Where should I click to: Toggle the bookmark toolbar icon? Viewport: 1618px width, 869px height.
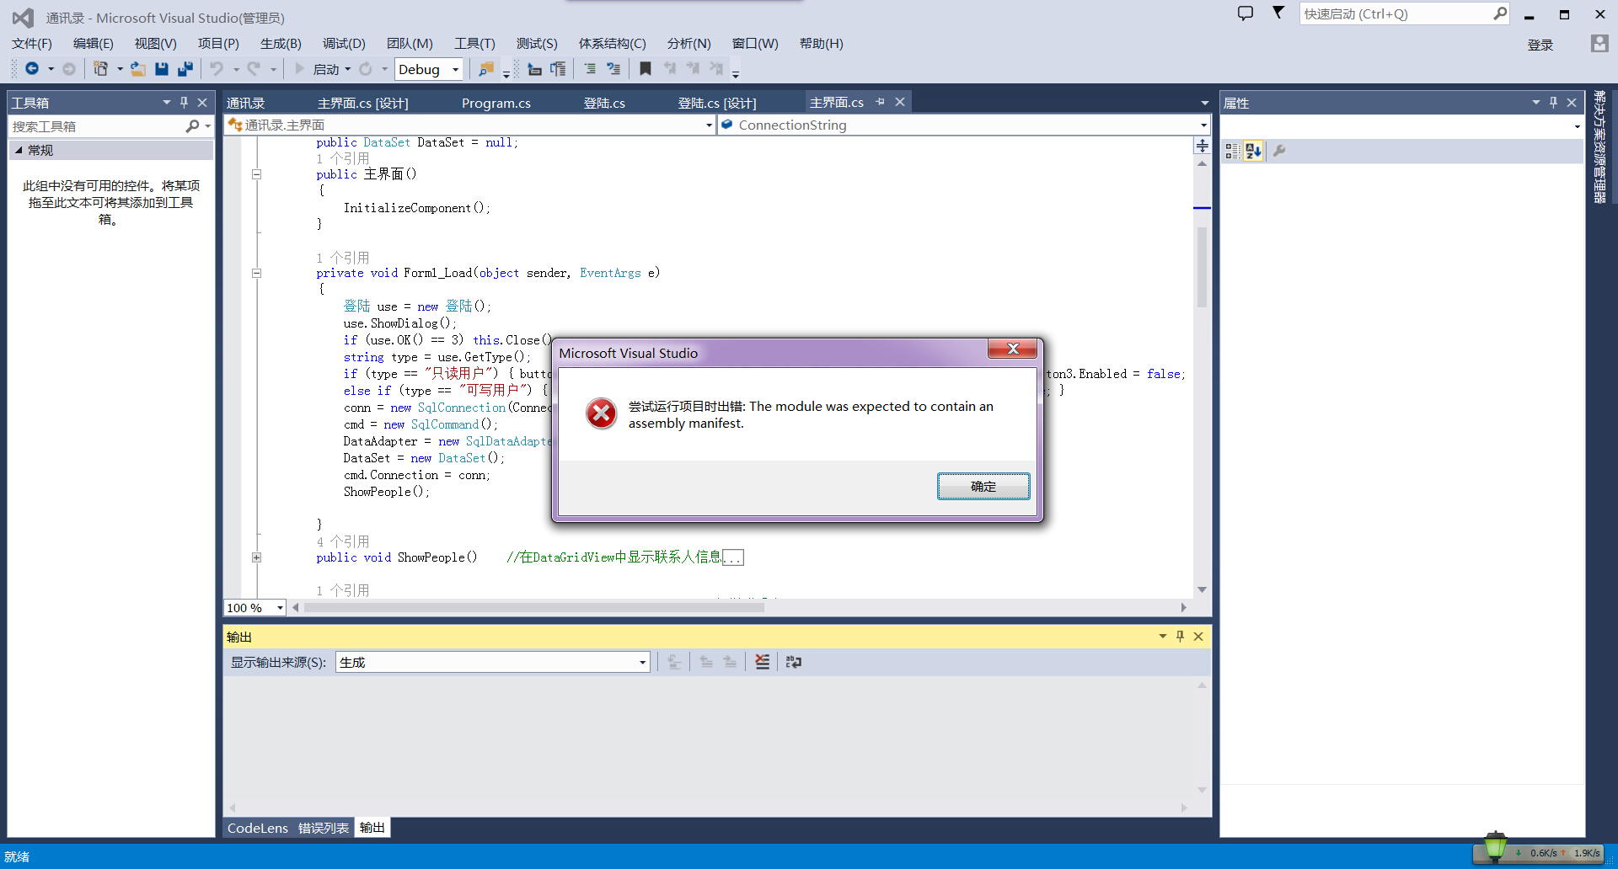(646, 69)
